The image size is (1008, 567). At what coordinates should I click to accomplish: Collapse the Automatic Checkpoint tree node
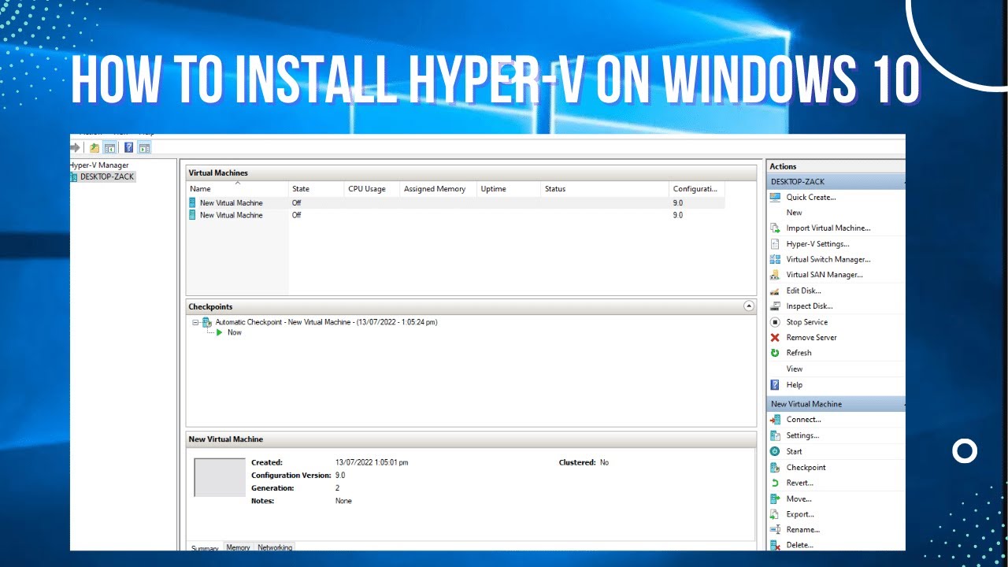195,322
